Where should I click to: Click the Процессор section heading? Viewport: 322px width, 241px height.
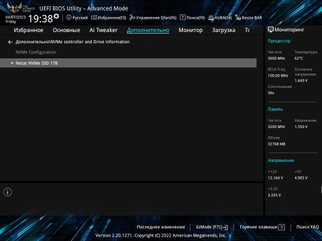(279, 41)
